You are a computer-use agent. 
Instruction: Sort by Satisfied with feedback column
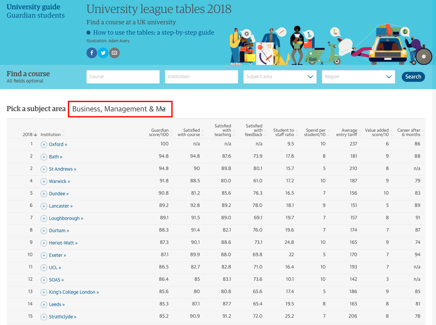265,133
